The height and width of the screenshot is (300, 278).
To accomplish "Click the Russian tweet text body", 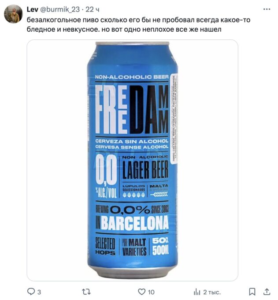I will tap(138, 25).
